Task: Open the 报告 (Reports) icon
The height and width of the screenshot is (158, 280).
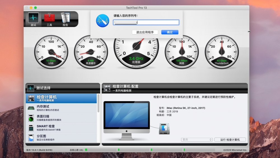Action: click(65, 19)
